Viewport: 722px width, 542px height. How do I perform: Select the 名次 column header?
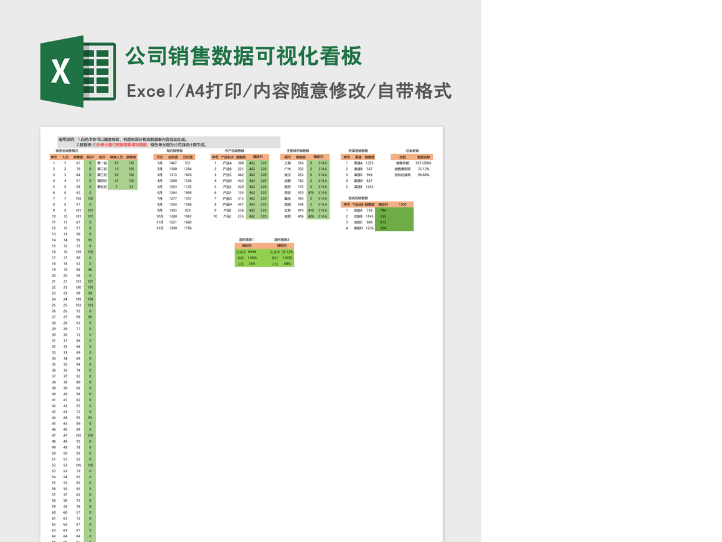tap(102, 157)
